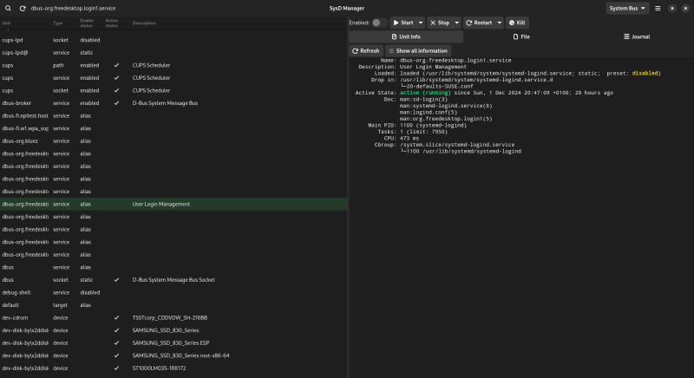The height and width of the screenshot is (378, 694).
Task: Switch to the File tab
Action: point(521,36)
